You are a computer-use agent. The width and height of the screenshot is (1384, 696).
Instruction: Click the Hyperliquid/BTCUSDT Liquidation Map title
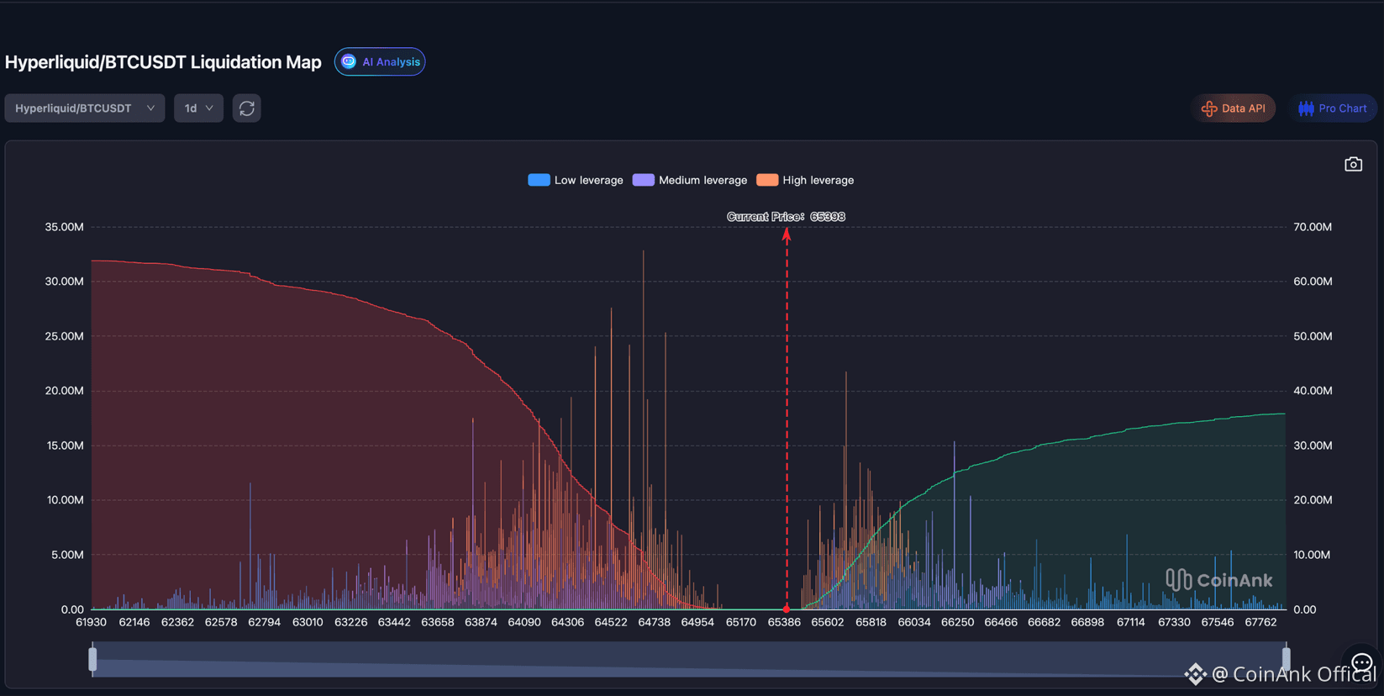pyautogui.click(x=163, y=62)
